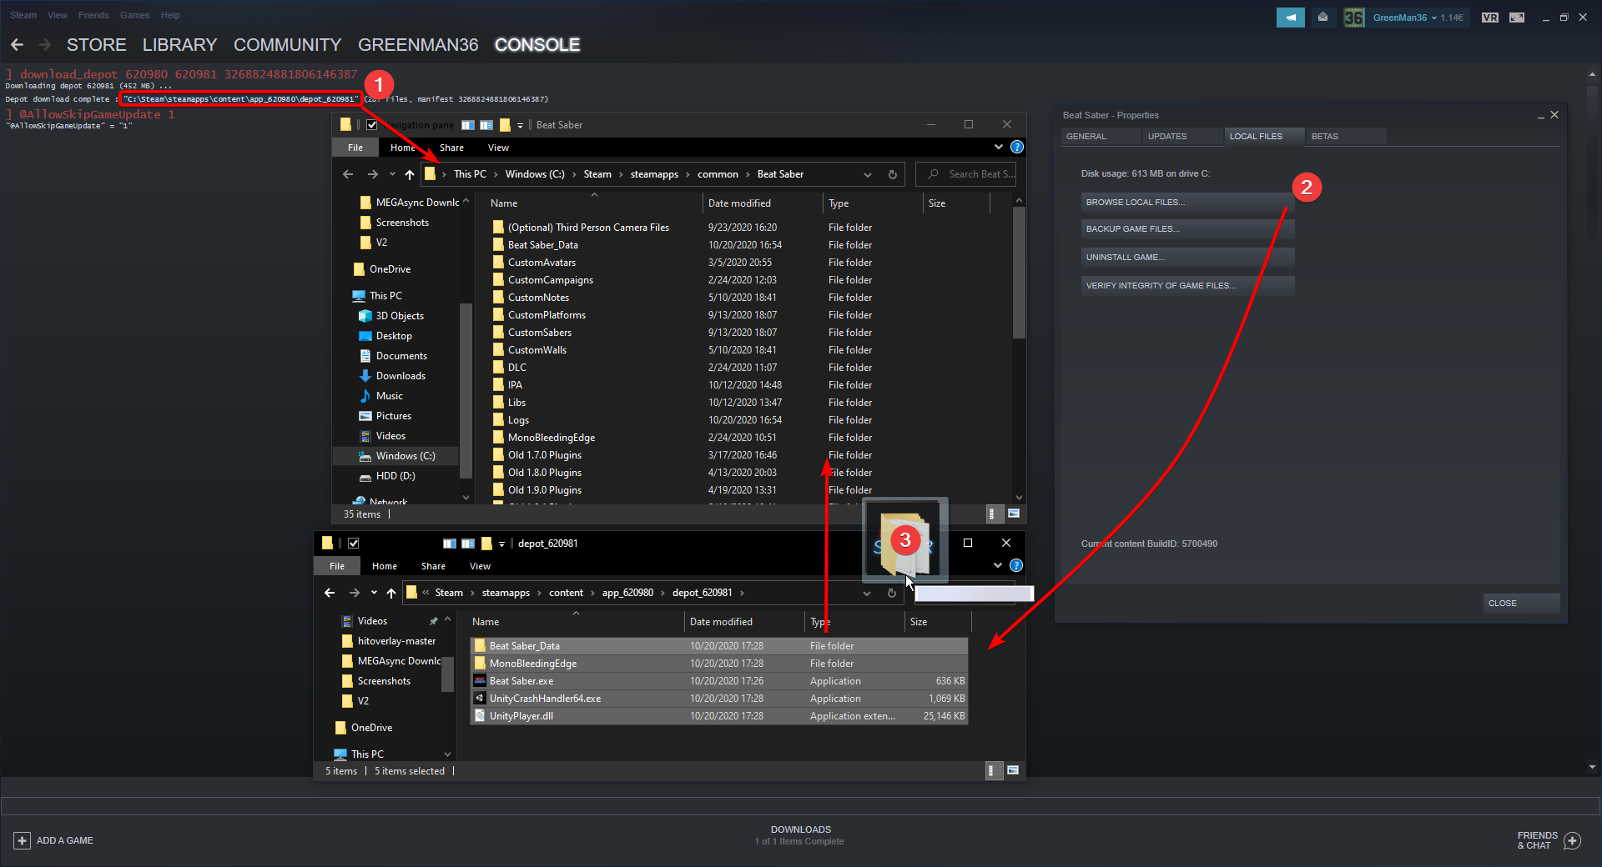The image size is (1602, 867).
Task: Go back in Beat Saber explorer window
Action: pyautogui.click(x=348, y=174)
